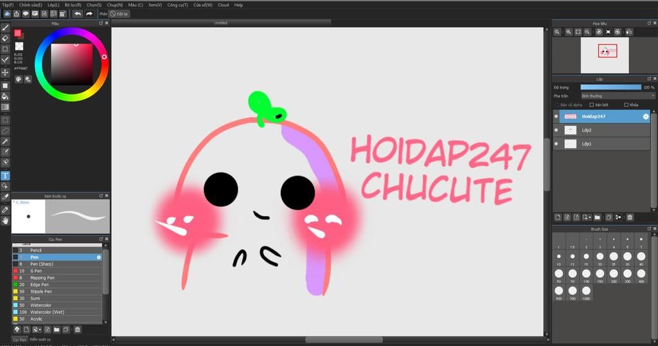Open the Tệp(F) menu
658x346 pixels.
8,5
